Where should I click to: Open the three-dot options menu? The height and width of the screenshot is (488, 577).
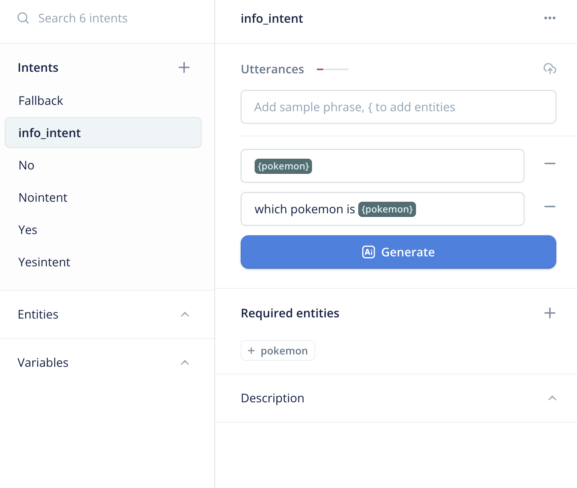550,18
